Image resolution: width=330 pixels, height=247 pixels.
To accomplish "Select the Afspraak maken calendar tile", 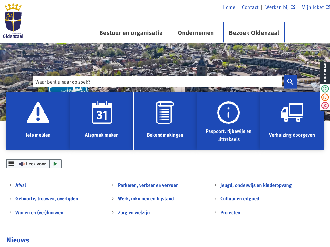I will (x=102, y=121).
